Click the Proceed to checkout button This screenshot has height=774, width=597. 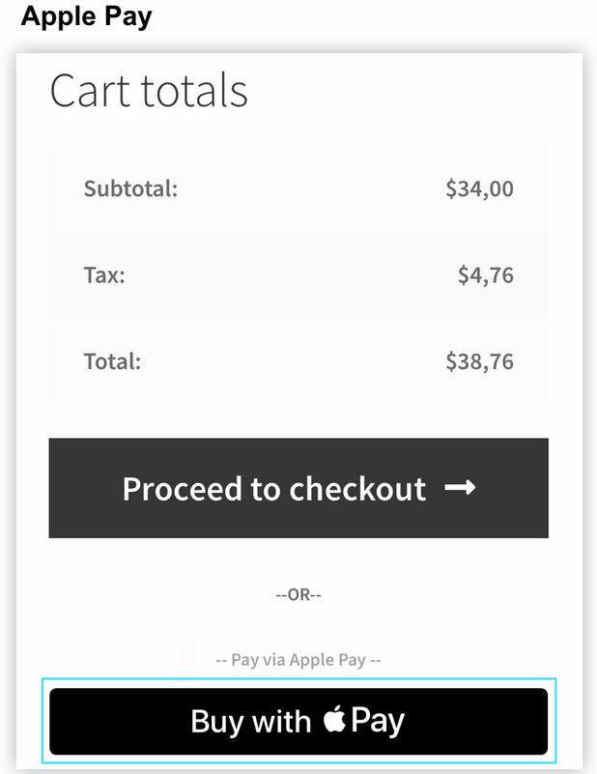[x=298, y=488]
